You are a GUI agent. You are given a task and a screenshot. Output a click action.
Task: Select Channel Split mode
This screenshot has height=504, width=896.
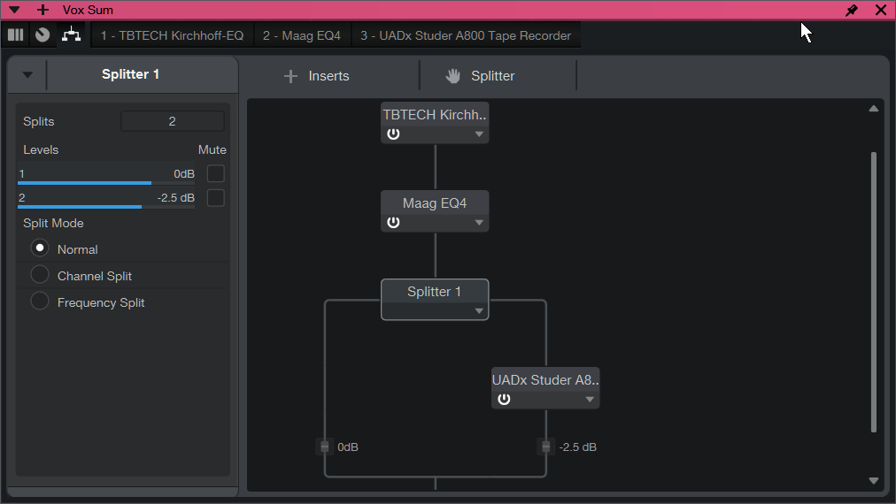(40, 274)
